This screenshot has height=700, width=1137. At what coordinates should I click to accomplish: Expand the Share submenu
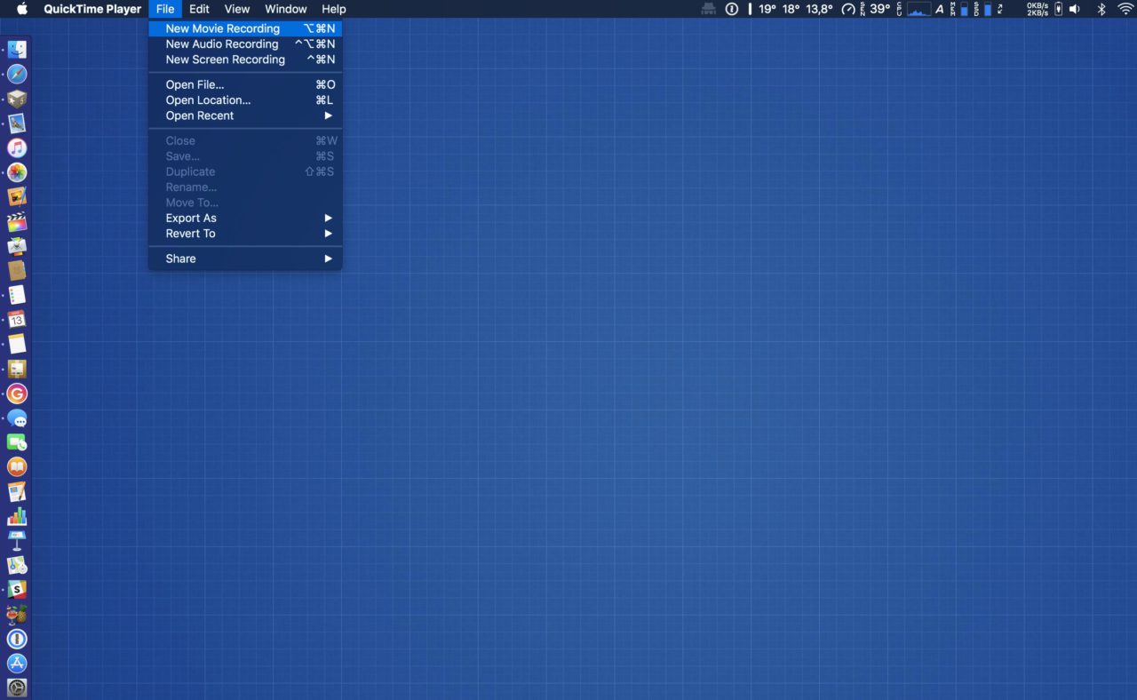(245, 259)
